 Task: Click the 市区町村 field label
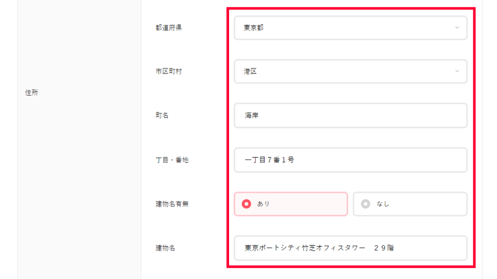tap(169, 71)
